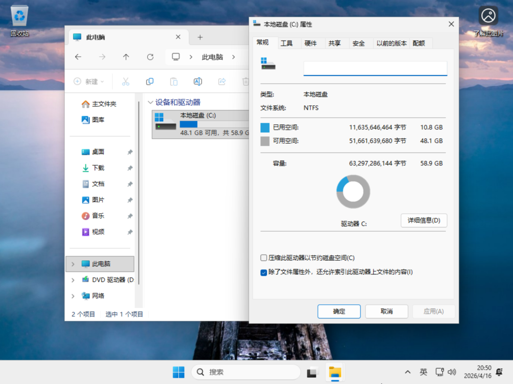Switch to the 工具 tab in properties
Screen dimensions: 513x384
[x=286, y=44]
